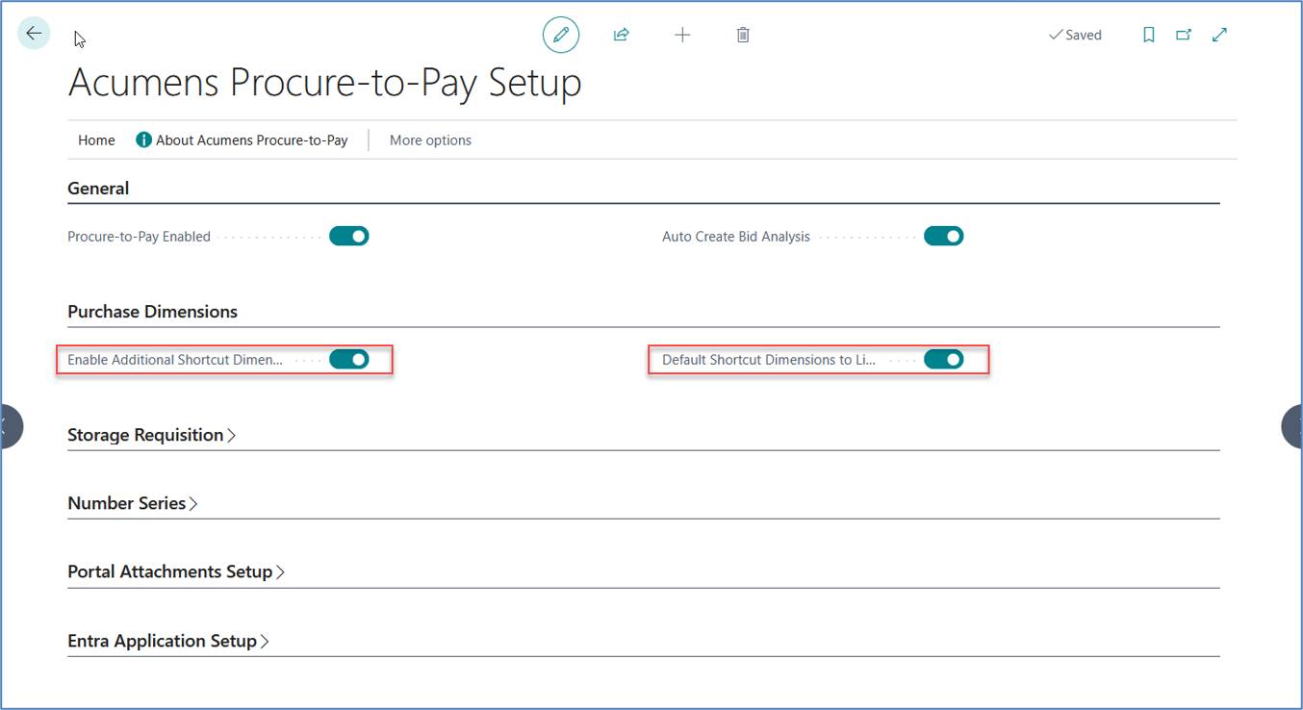Expand page with diagonal arrows icon
This screenshot has height=710, width=1303.
tap(1219, 35)
